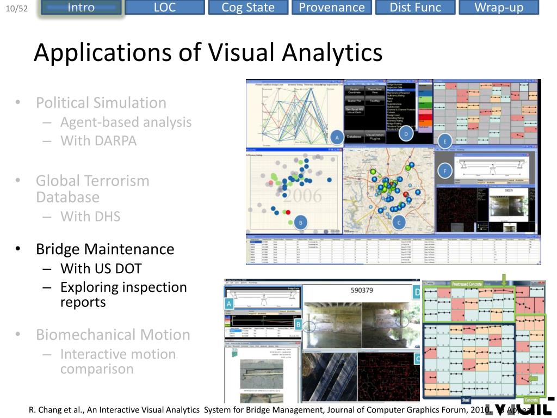Click square label B on lower timeline panel

click(298, 324)
